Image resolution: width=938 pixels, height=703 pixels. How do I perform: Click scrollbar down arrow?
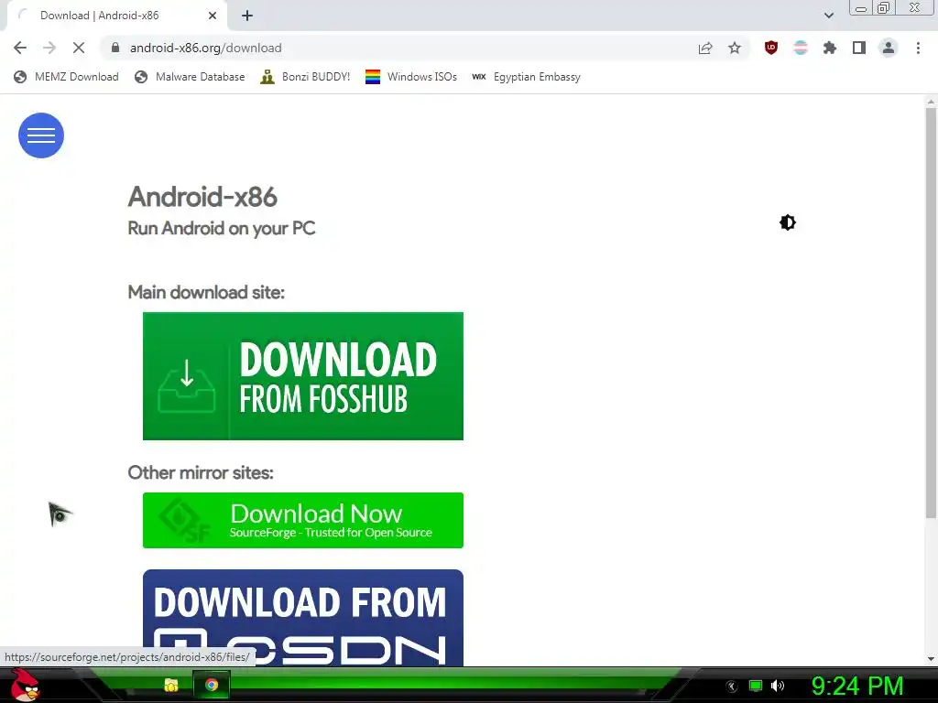(931, 659)
